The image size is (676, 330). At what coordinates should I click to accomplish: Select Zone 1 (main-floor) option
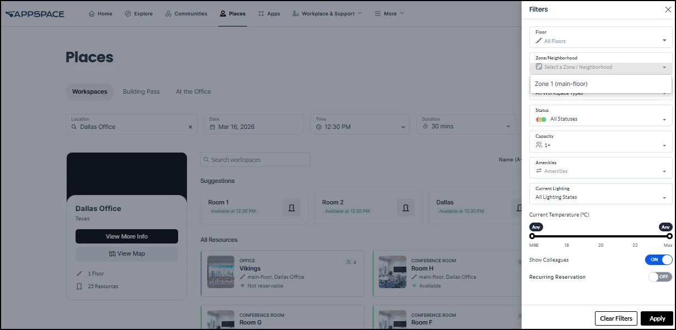[600, 84]
